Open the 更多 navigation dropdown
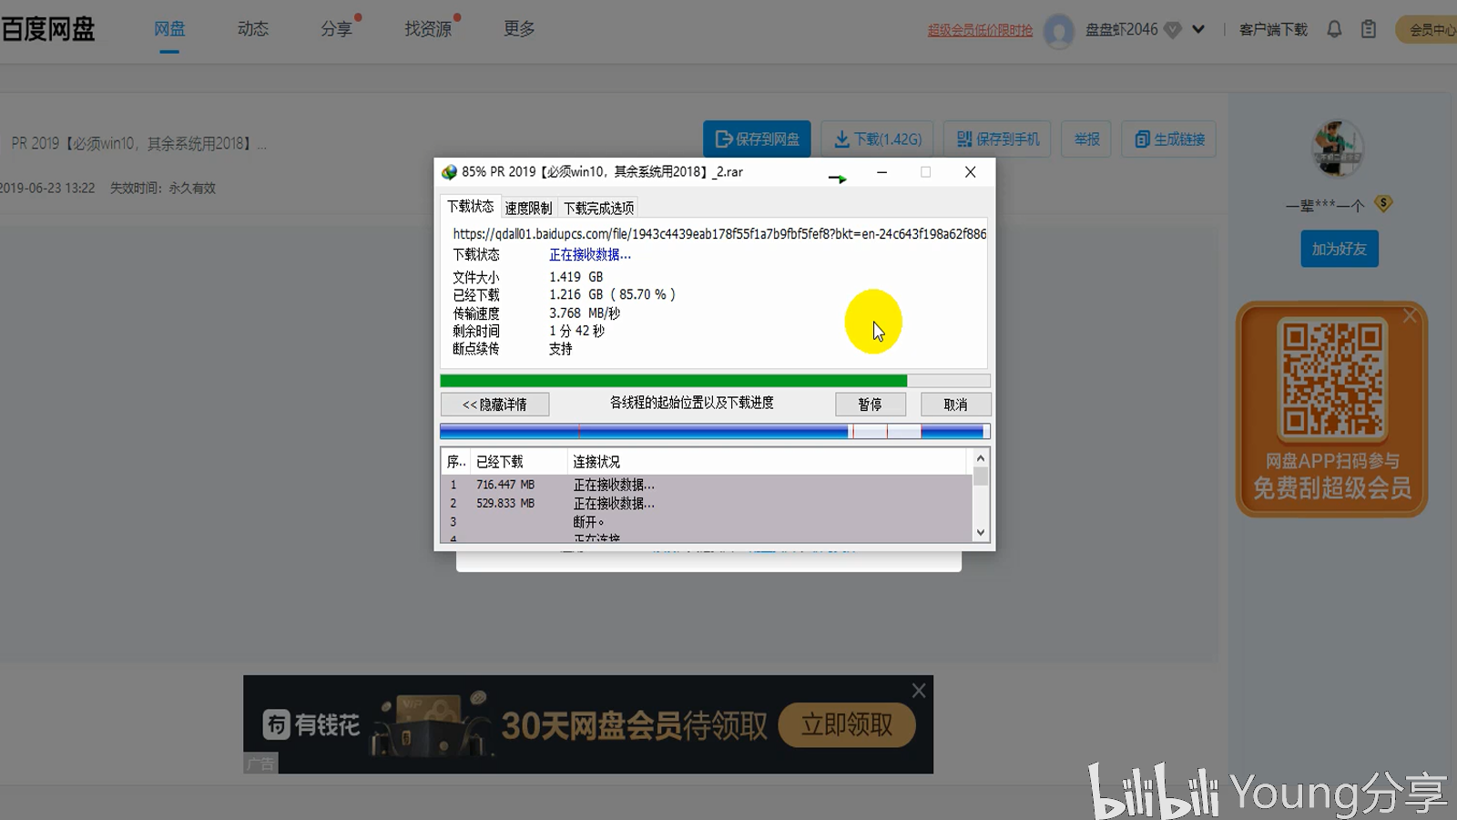The width and height of the screenshot is (1457, 820). click(518, 28)
